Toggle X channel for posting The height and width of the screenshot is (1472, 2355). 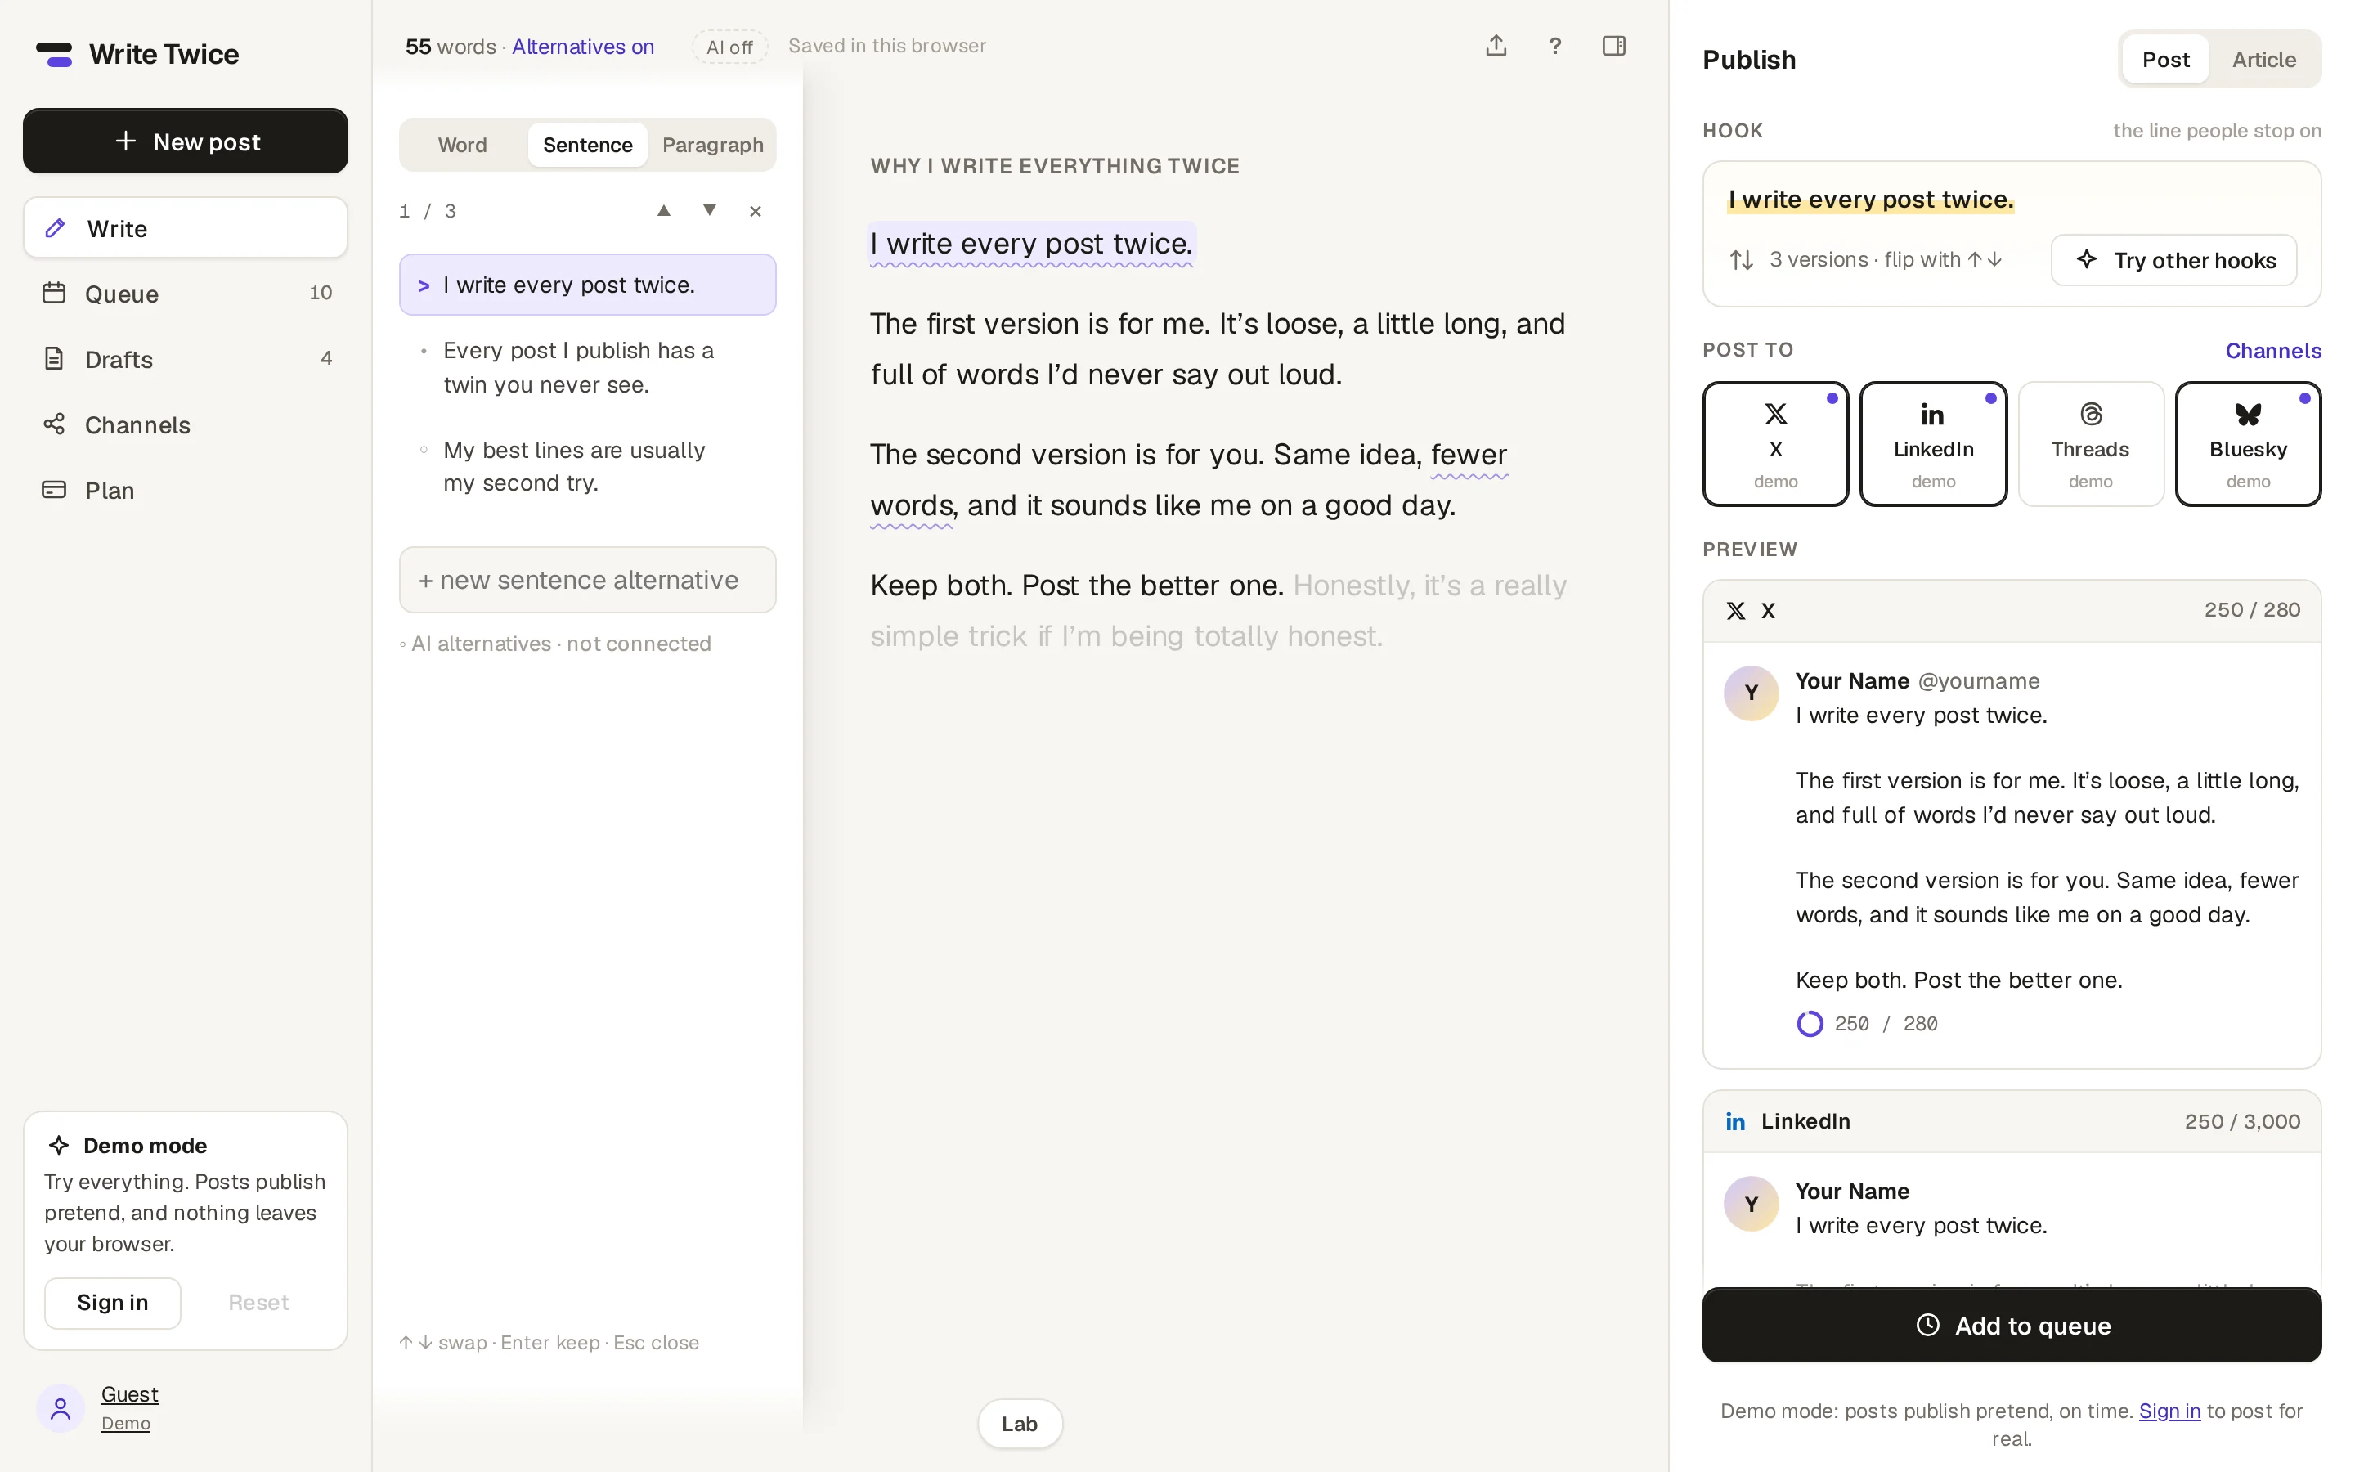[x=1775, y=444]
